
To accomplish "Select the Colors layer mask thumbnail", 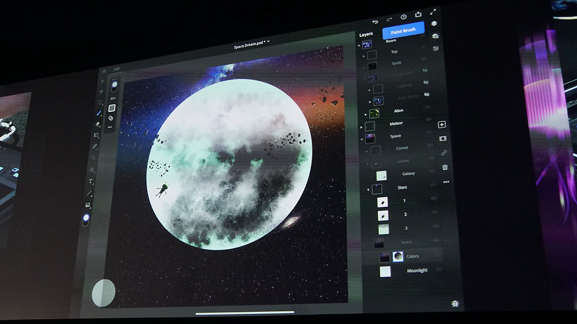I will (398, 257).
